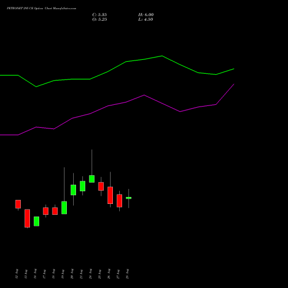Click the 28 Aug date axis label
Screen dimensions: 288x288
pos(127,274)
